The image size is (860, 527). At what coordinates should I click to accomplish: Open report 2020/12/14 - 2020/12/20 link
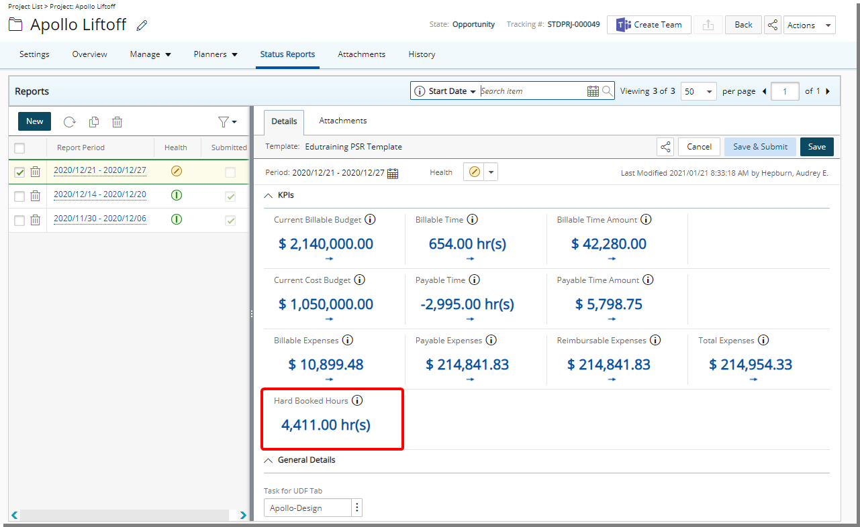click(x=100, y=194)
